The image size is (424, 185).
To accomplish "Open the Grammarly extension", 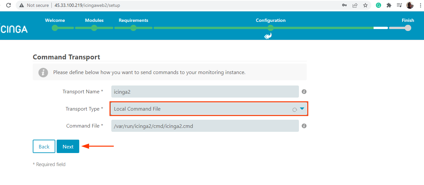I will point(378,5).
